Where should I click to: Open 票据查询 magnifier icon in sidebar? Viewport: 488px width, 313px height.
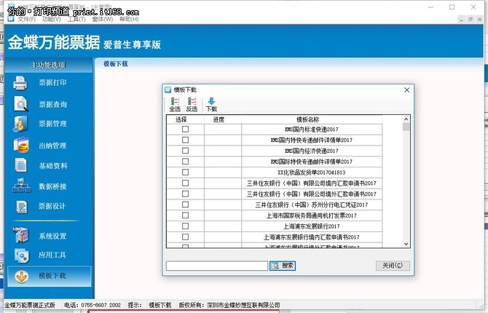click(x=21, y=104)
